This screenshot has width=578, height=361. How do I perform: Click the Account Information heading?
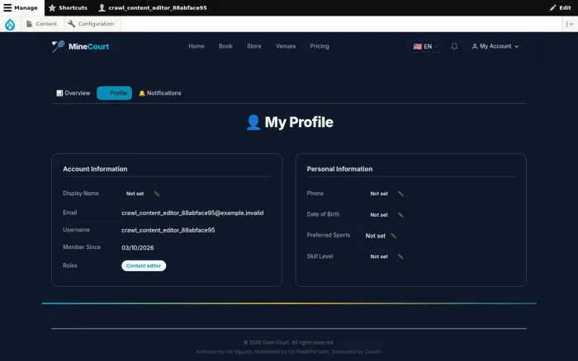(95, 169)
